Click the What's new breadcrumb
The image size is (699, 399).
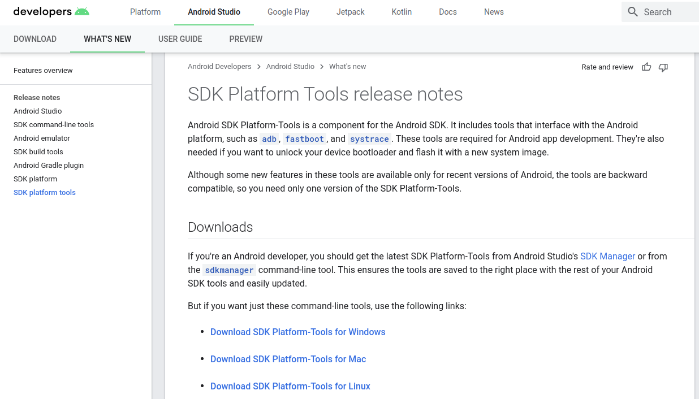coord(348,67)
